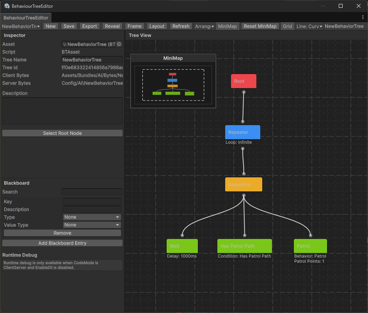Click the Select Root Node button
This screenshot has width=368, height=313.
click(62, 133)
